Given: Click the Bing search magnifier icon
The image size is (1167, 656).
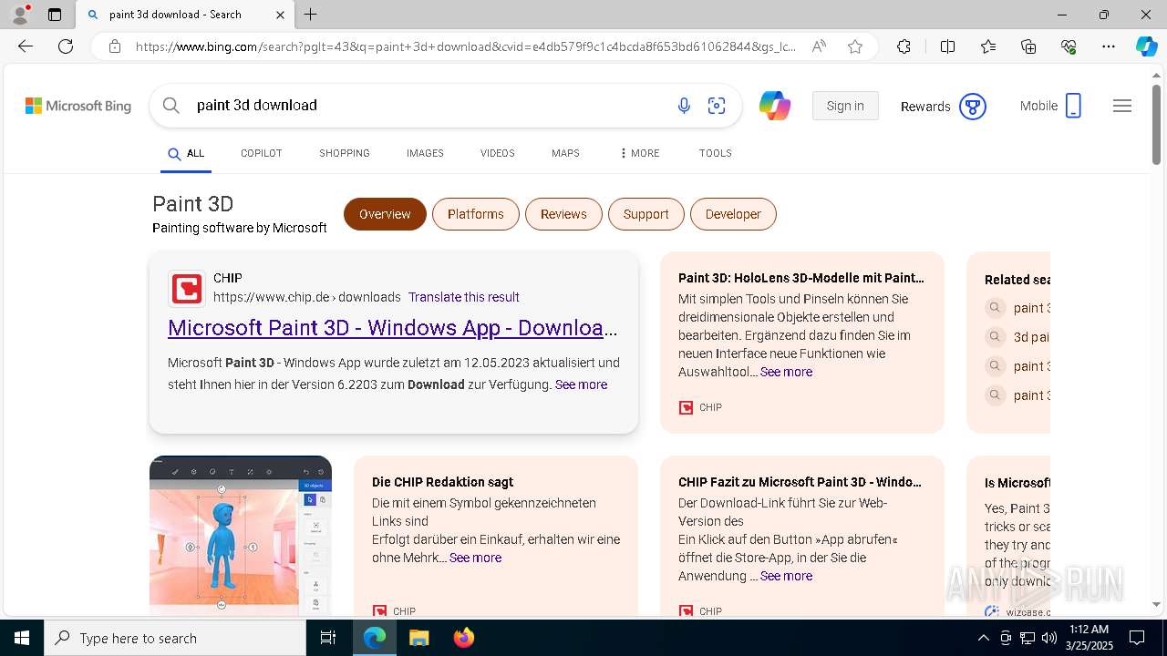Looking at the screenshot, I should tap(170, 106).
